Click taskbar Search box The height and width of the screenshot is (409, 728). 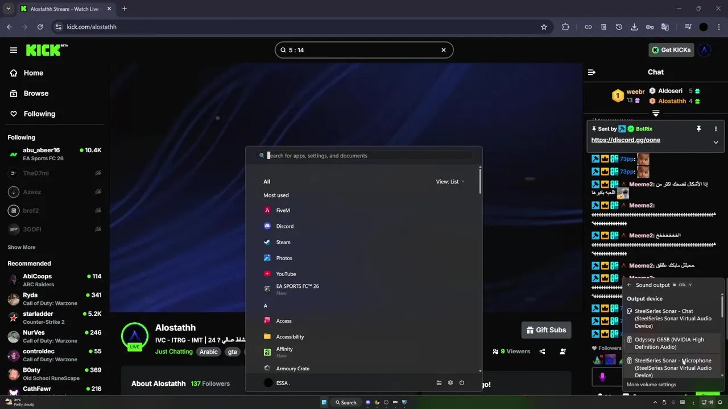point(346,402)
